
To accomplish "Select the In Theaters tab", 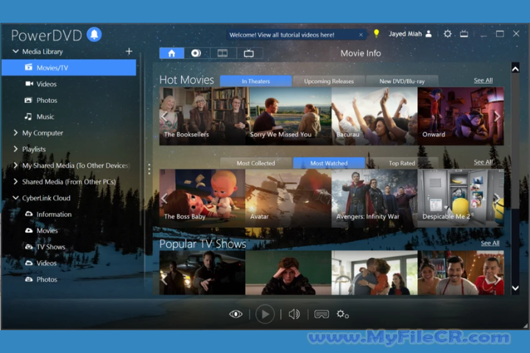I will pos(255,81).
